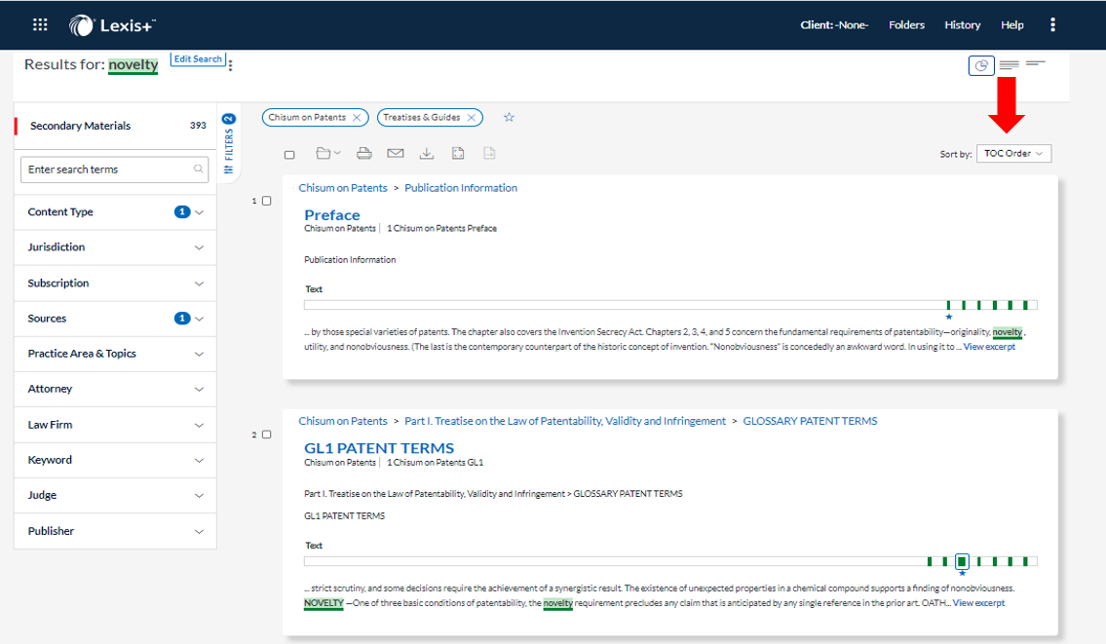Click the Preface result search term location bar

coord(670,305)
